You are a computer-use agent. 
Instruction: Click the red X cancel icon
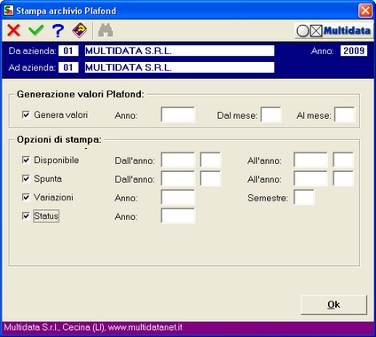point(13,30)
